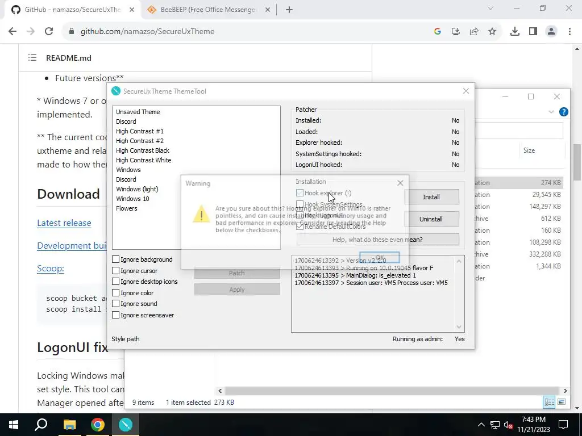582x436 pixels.
Task: Open the Chrome profile avatar
Action: pos(551,32)
